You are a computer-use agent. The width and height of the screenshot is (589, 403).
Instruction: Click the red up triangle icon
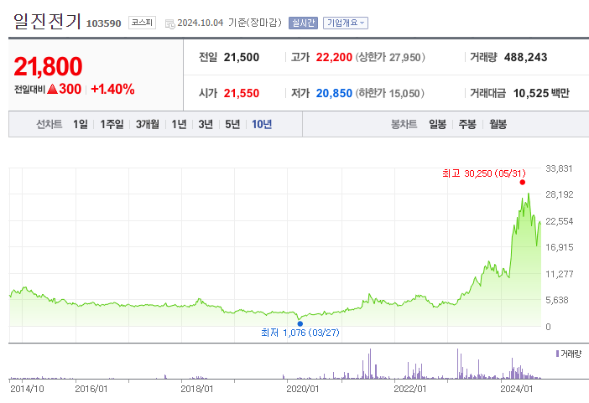(53, 89)
